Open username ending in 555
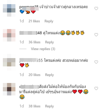The width and height of the screenshot is (105, 111). pyautogui.click(x=31, y=60)
